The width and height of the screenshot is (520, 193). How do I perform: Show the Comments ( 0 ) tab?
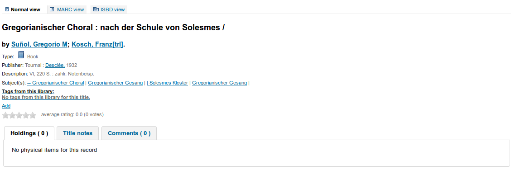click(x=129, y=133)
